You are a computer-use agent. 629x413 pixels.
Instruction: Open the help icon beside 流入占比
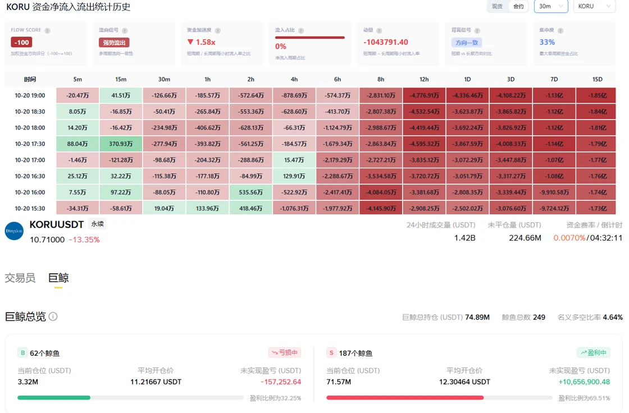[x=301, y=30]
